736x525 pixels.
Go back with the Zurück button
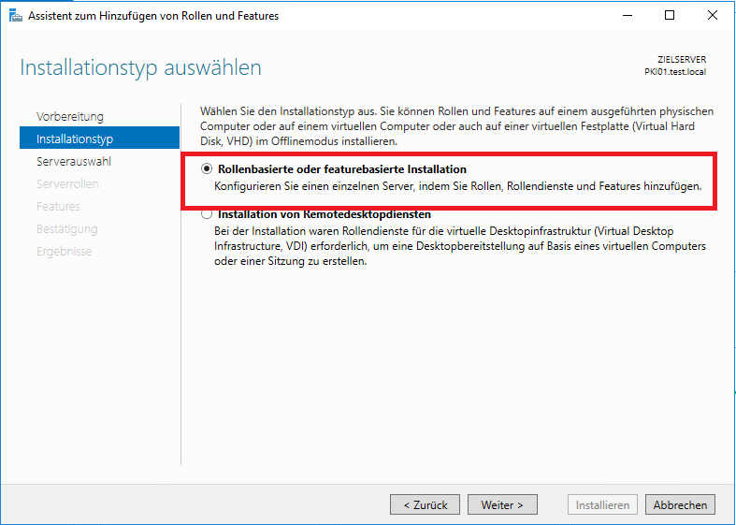[x=425, y=504]
